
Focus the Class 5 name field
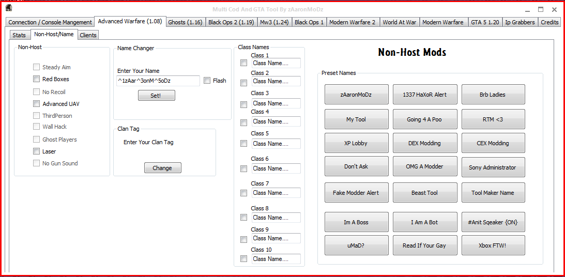[x=276, y=144]
